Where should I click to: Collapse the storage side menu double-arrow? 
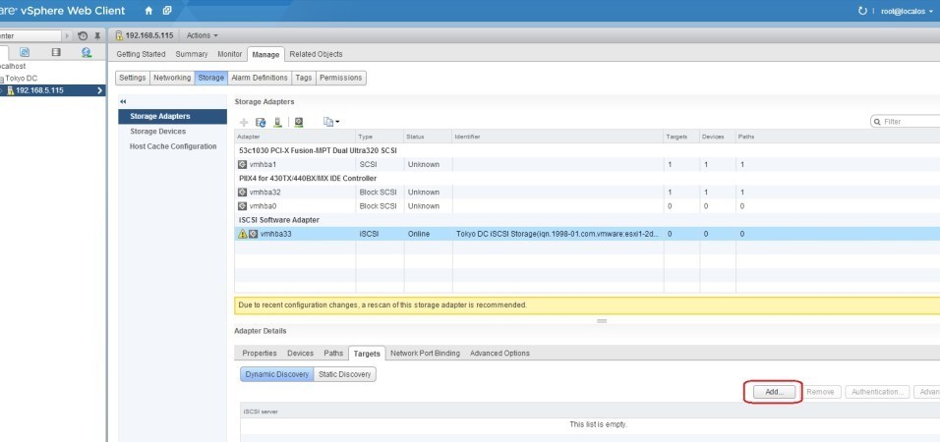point(124,102)
